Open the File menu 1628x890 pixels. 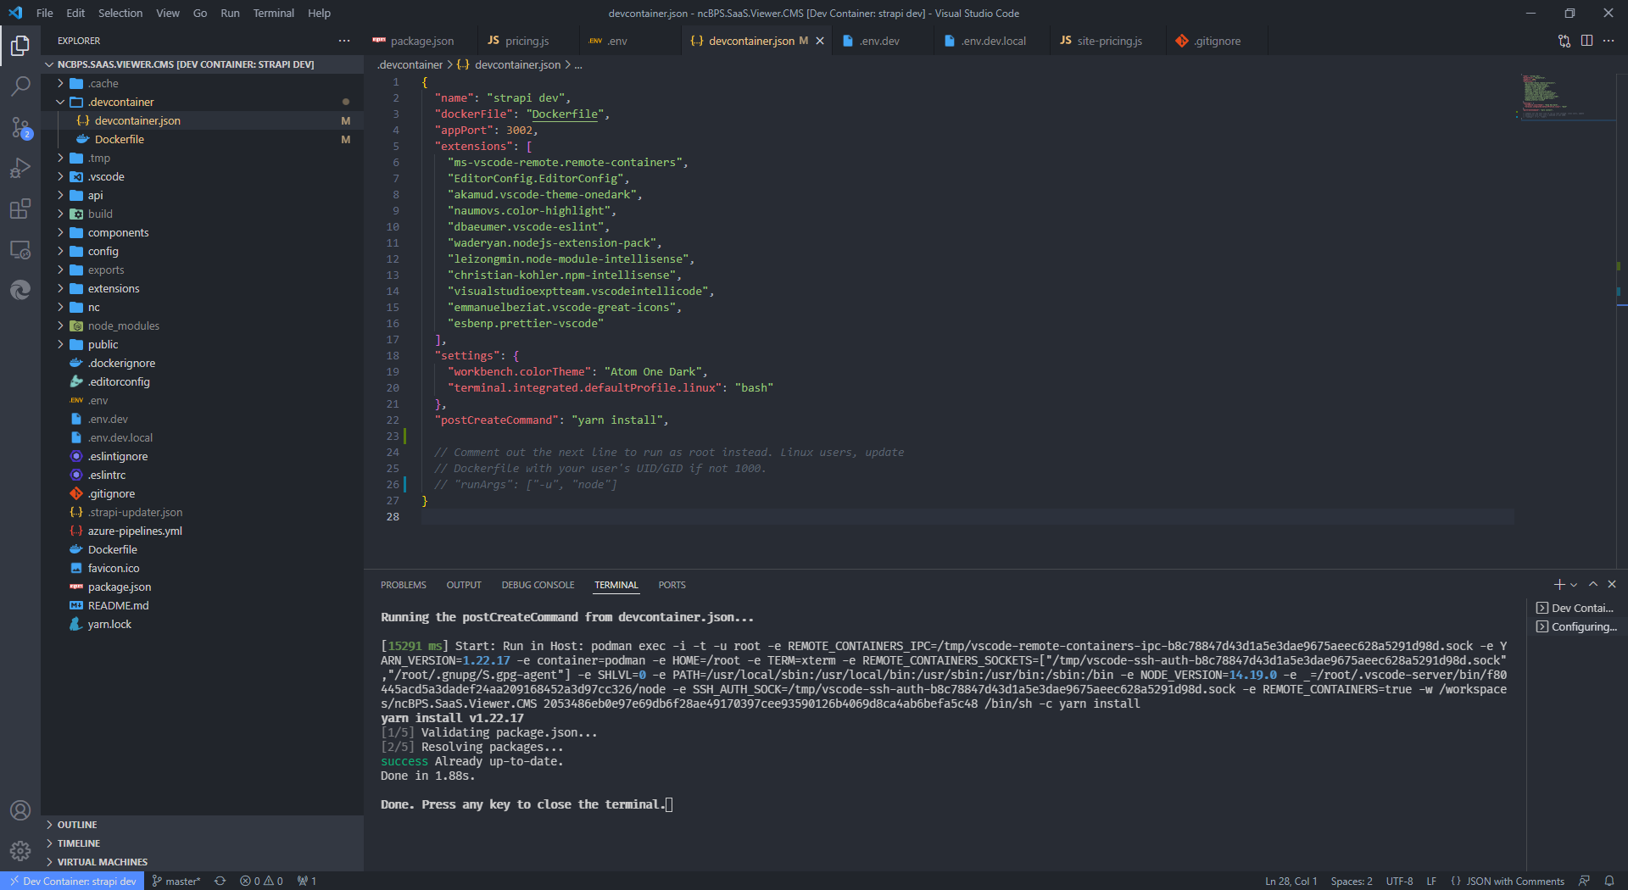tap(45, 13)
